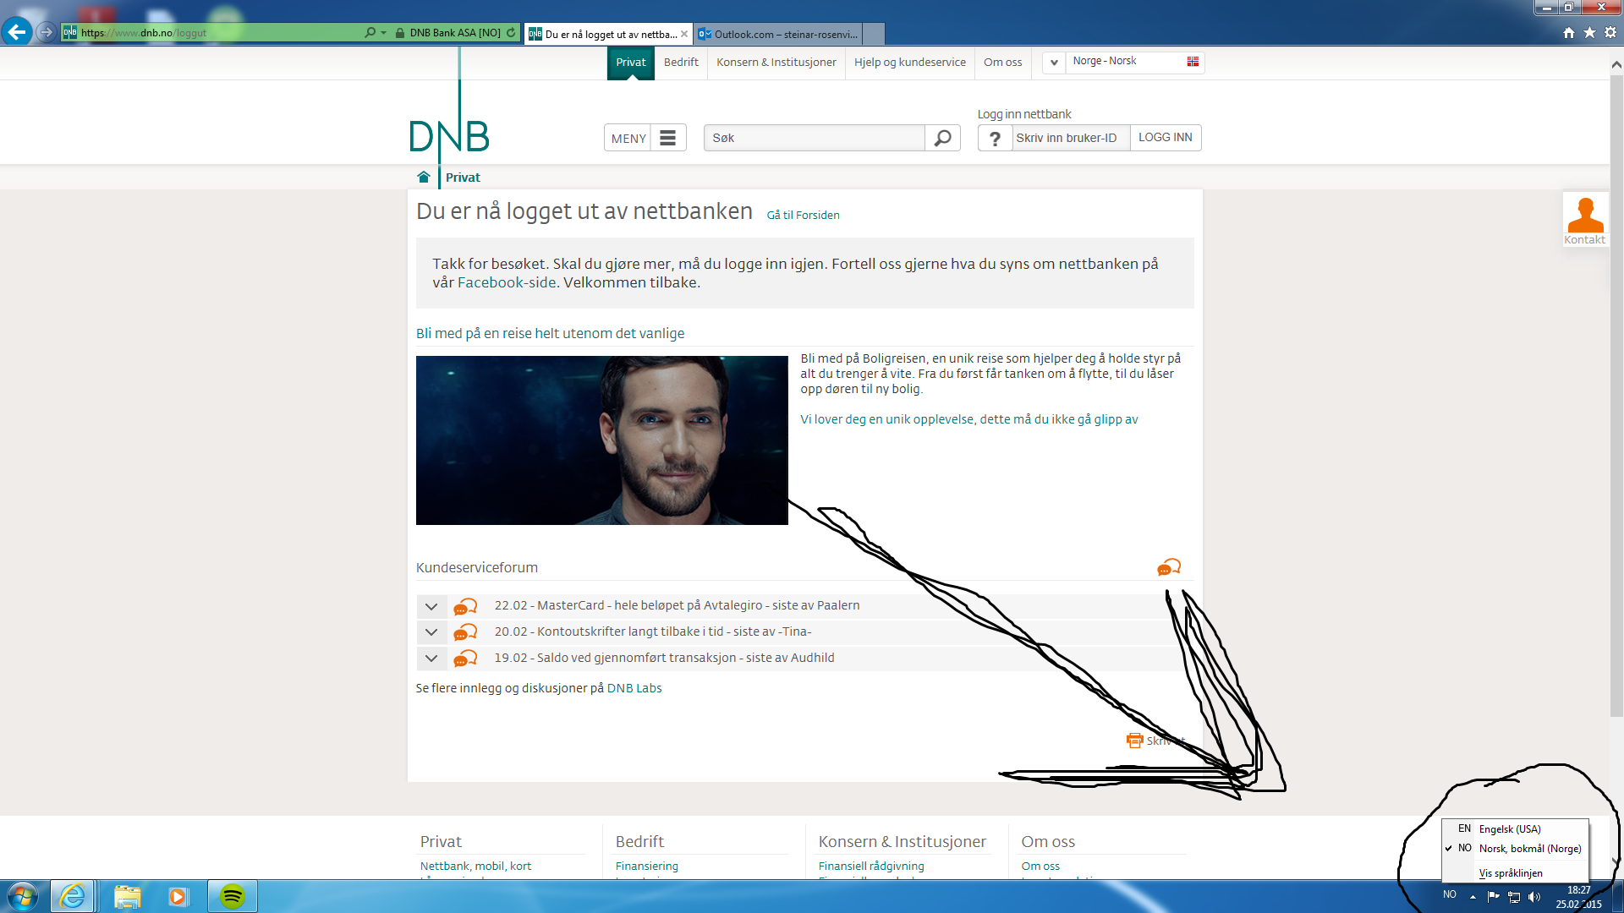Open the Norge - Norsk language dropdown
Viewport: 1624px width, 913px height.
(x=1123, y=62)
